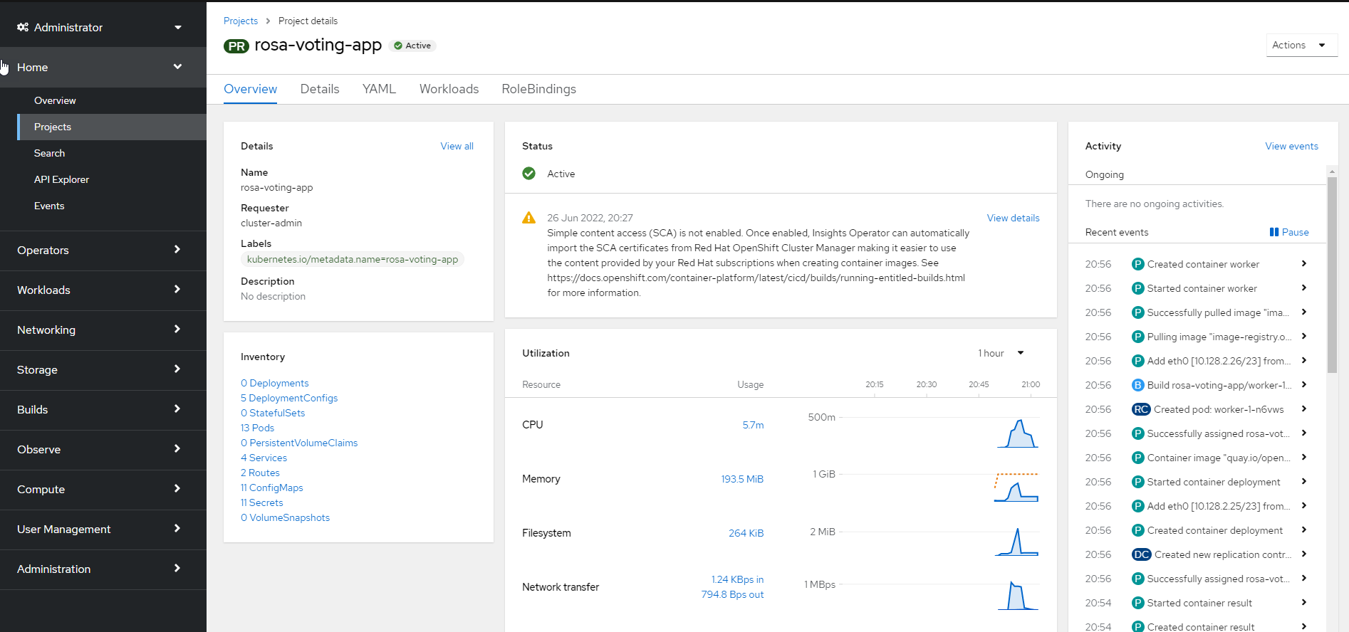1349x632 pixels.
Task: Select the Overview tab
Action: tap(250, 89)
